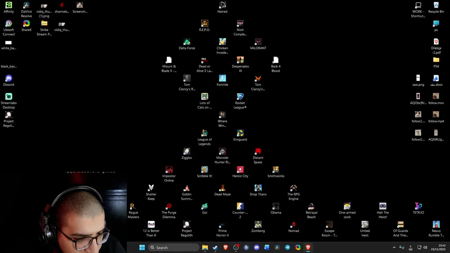
Task: Open Steam from the taskbar
Action: pyautogui.click(x=215, y=247)
